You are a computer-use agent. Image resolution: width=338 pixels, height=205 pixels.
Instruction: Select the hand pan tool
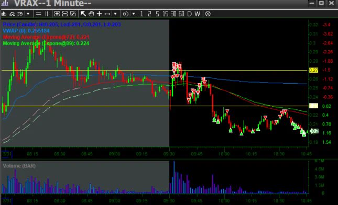[91, 14]
